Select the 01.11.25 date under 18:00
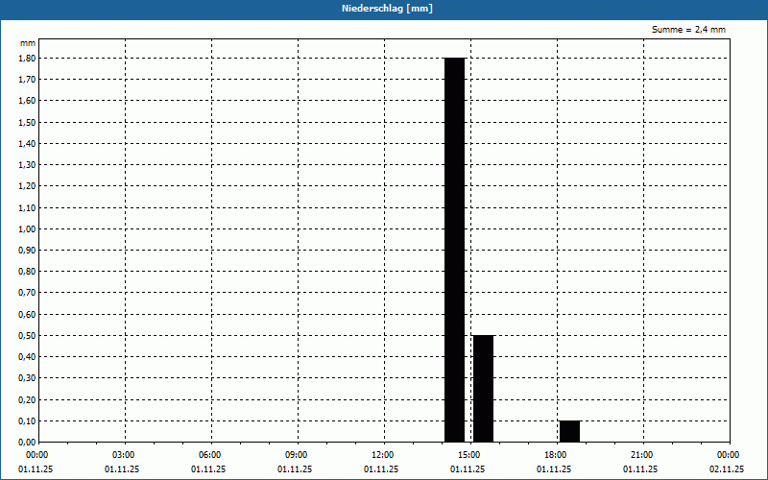 [x=554, y=469]
